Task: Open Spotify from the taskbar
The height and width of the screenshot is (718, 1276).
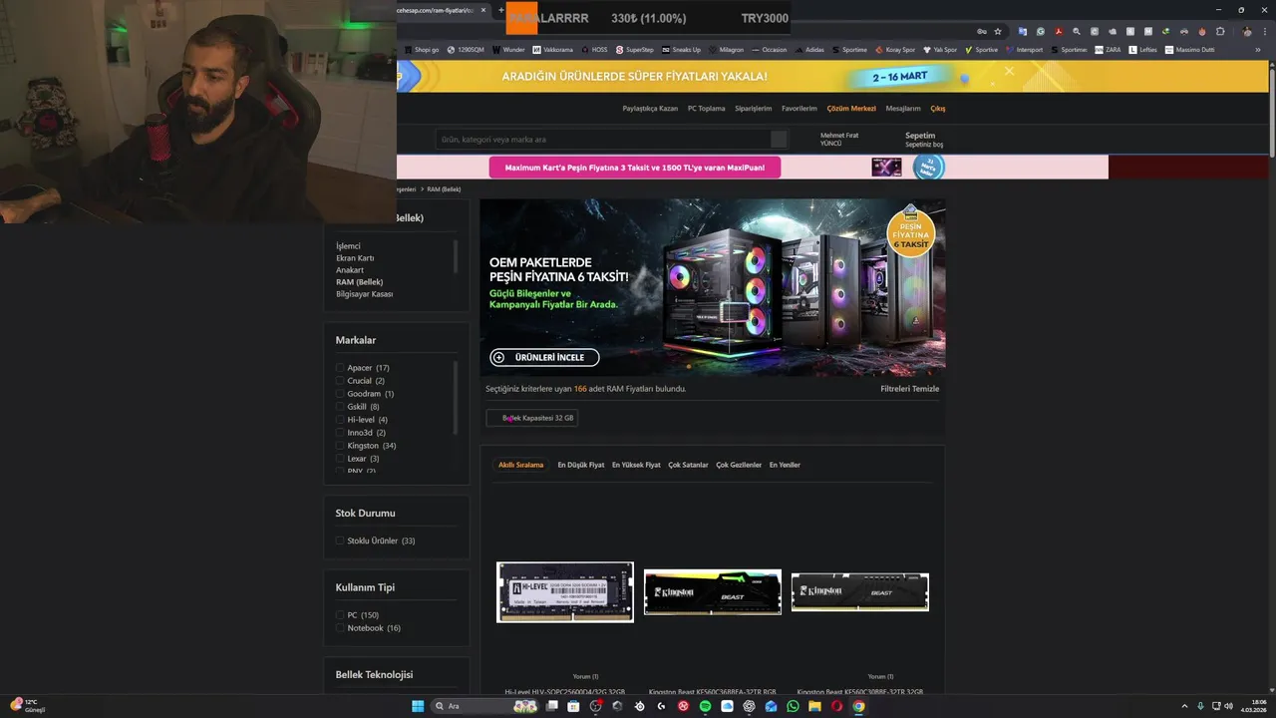Action: pos(705,706)
